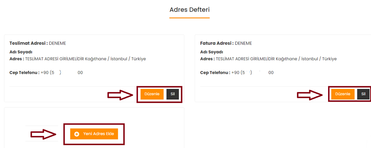This screenshot has width=371, height=148.
Task: Select the Teslimat Adresi label
Action: coord(29,43)
